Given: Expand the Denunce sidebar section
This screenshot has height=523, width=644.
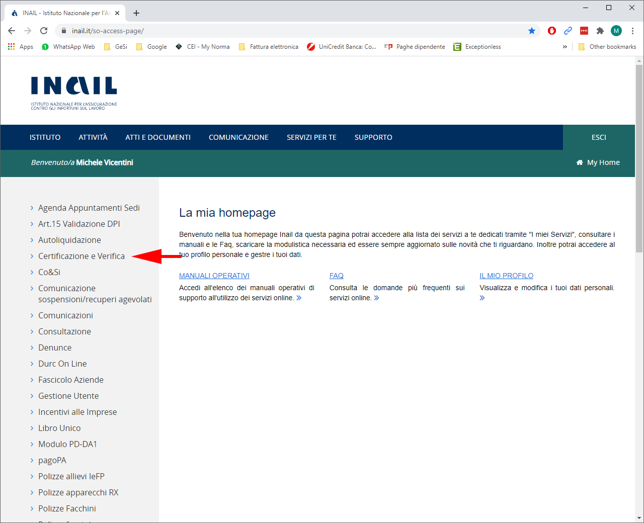Looking at the screenshot, I should coord(54,347).
